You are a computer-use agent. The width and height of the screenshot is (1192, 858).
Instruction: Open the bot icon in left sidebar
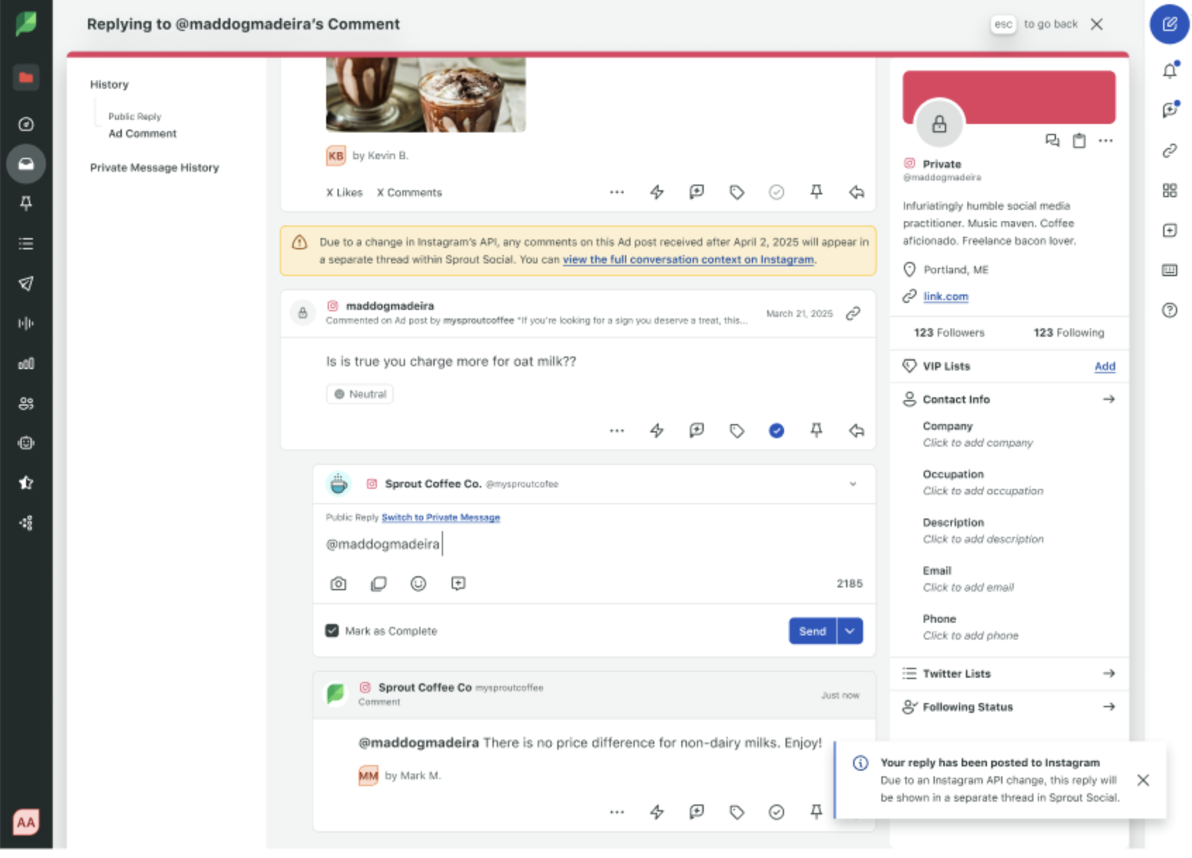26,444
